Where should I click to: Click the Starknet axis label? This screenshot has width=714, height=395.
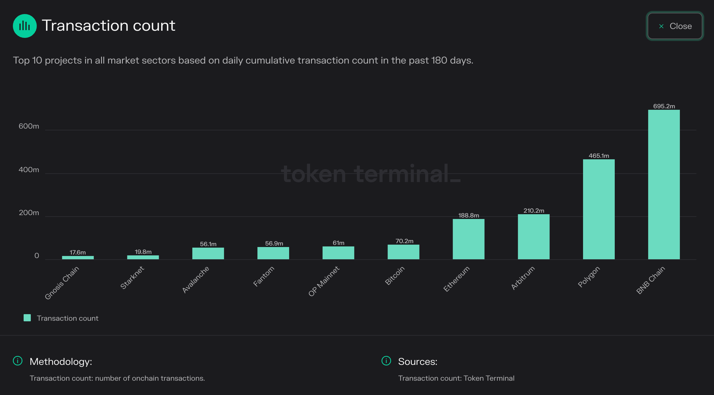[132, 277]
